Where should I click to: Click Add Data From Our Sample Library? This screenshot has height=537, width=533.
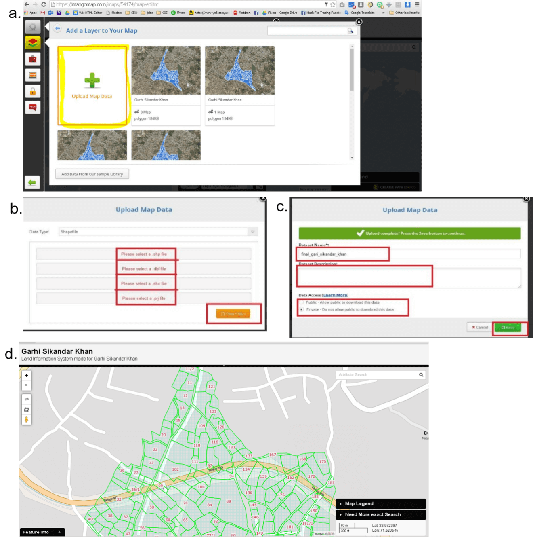[92, 174]
